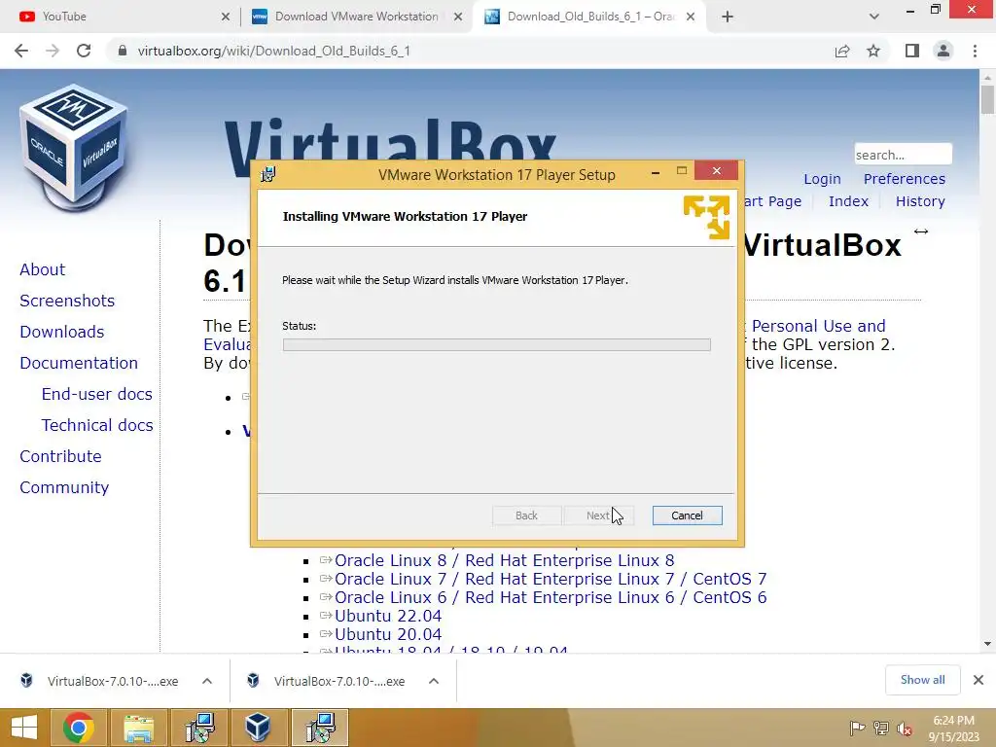Open the Downloads sidebar link
This screenshot has height=747, width=996.
pyautogui.click(x=61, y=332)
